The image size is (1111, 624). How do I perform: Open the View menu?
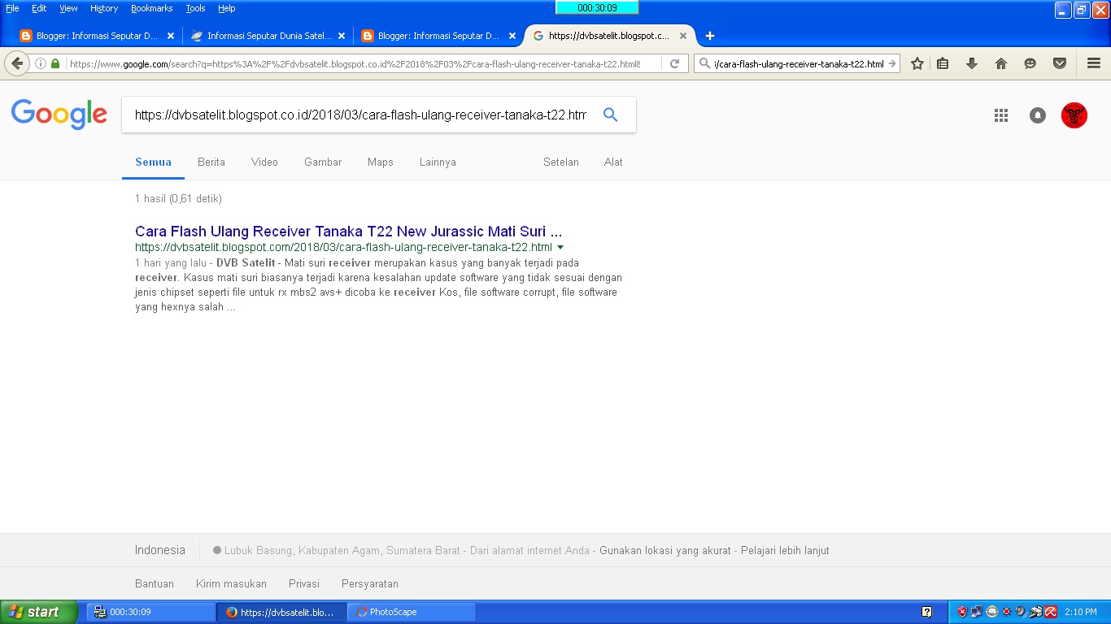point(68,8)
